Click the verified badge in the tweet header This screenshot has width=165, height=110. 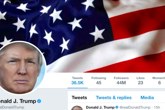tap(117, 107)
